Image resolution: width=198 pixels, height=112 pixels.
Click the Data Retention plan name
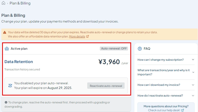click(19, 62)
